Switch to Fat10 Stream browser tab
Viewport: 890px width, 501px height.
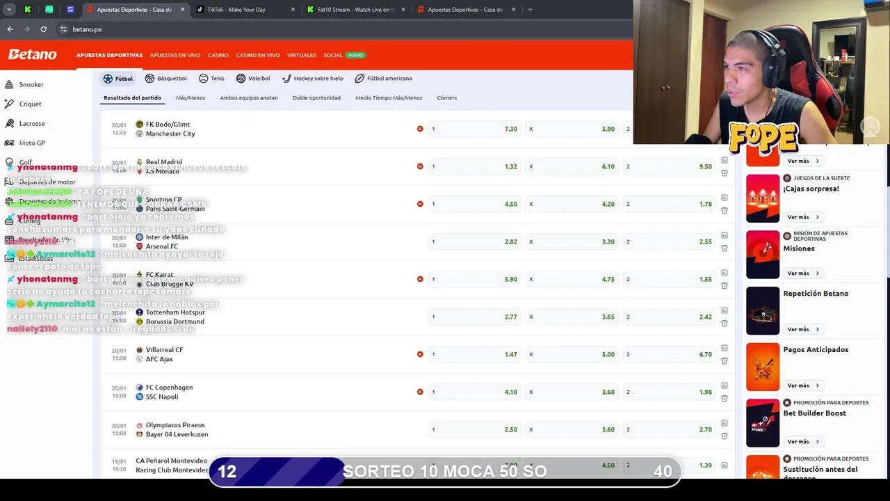coord(355,10)
